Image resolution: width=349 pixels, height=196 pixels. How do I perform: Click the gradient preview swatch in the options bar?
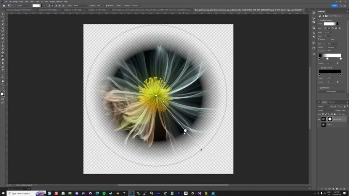click(36, 6)
